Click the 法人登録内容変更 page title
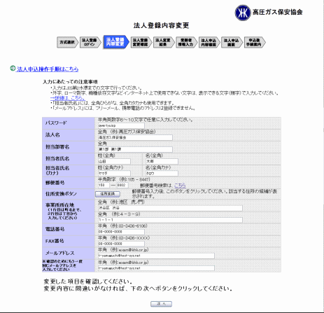Viewport: 324px width, 313px height. coord(161,25)
